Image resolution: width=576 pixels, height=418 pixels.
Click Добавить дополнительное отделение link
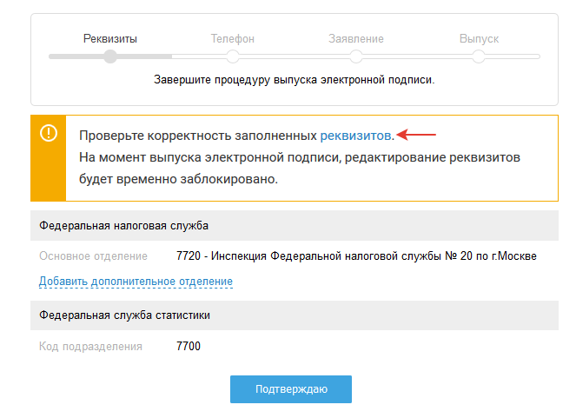click(136, 282)
